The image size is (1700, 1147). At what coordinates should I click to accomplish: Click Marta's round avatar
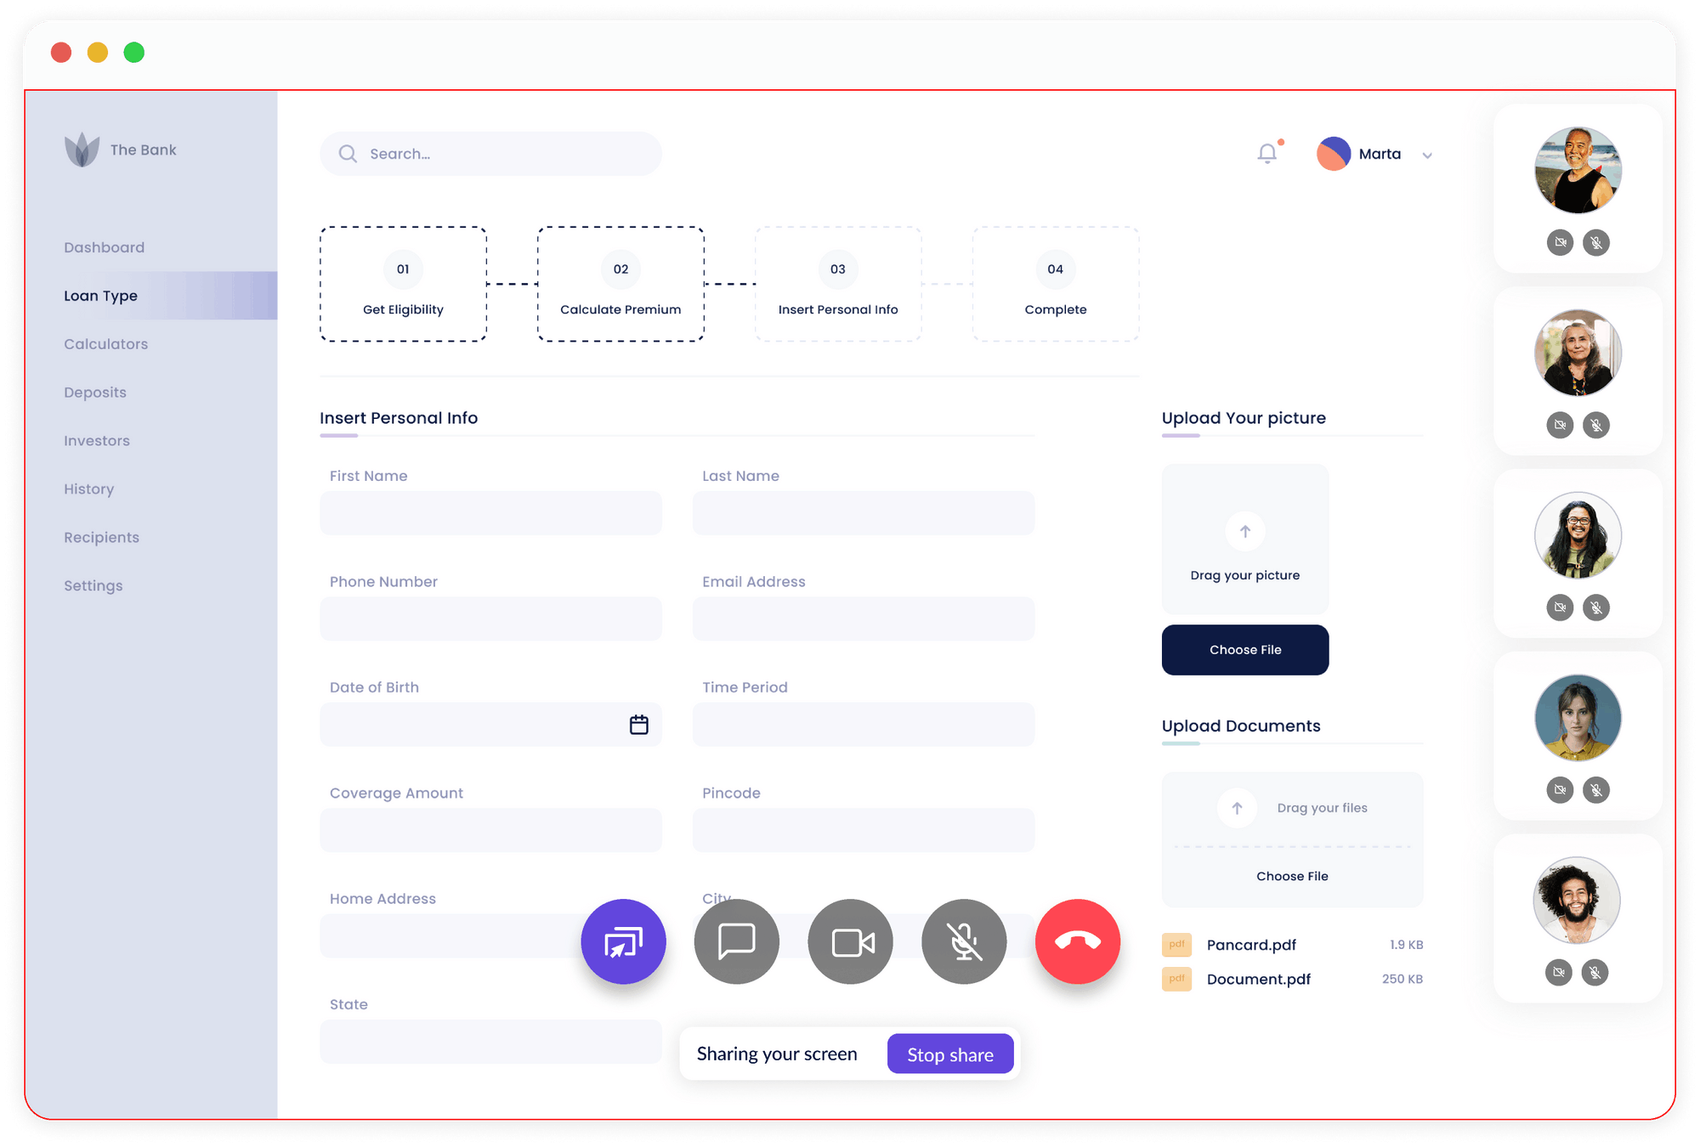coord(1334,154)
